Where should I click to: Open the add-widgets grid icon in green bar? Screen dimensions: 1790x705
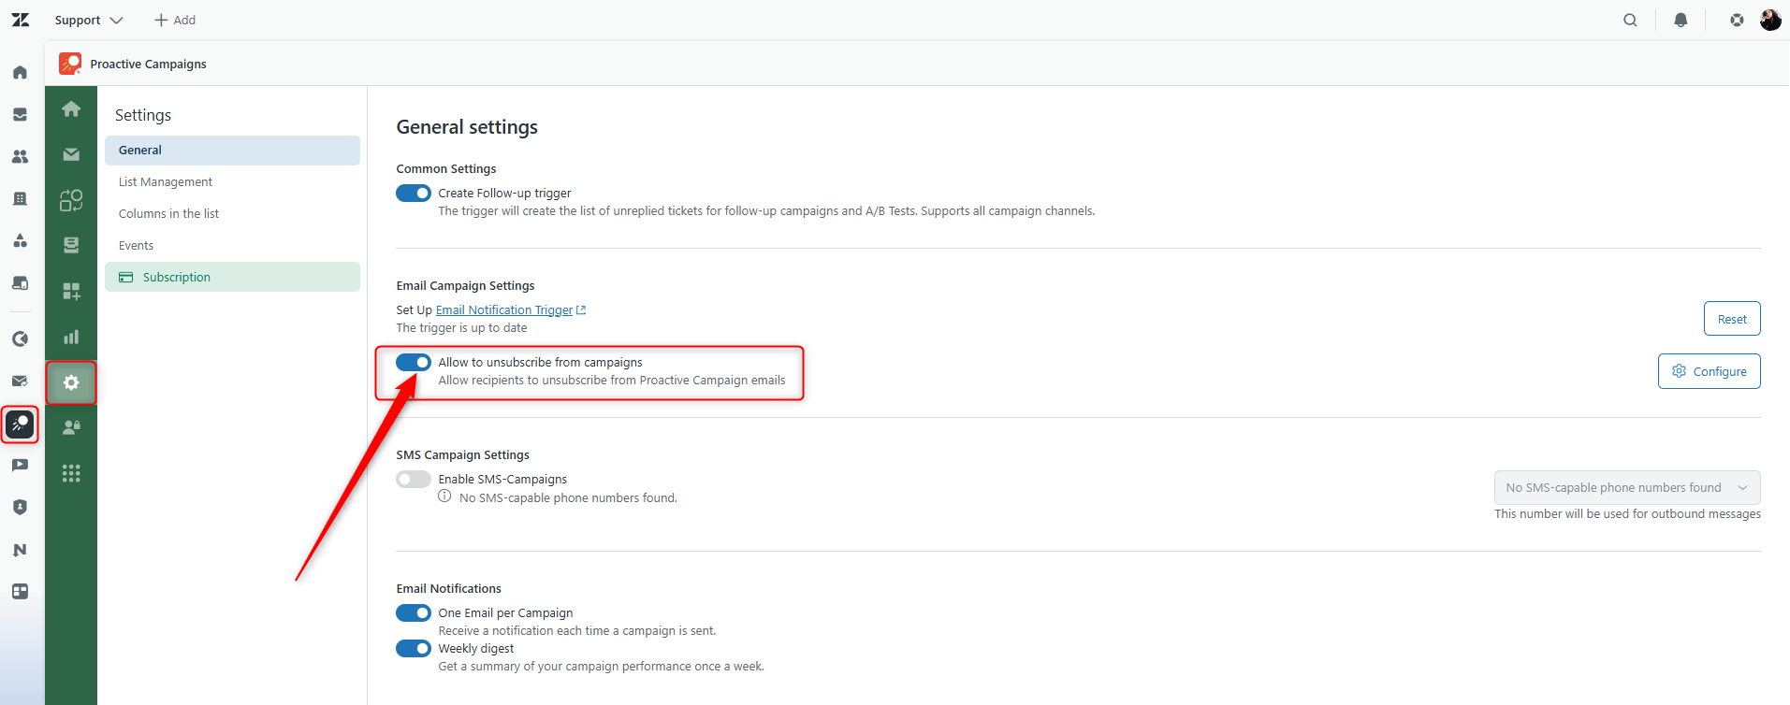[x=71, y=291]
